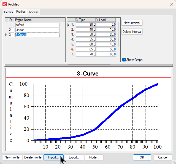Screen dimensions: 176x164
Task: Click the Mode... button
Action: click(94, 157)
